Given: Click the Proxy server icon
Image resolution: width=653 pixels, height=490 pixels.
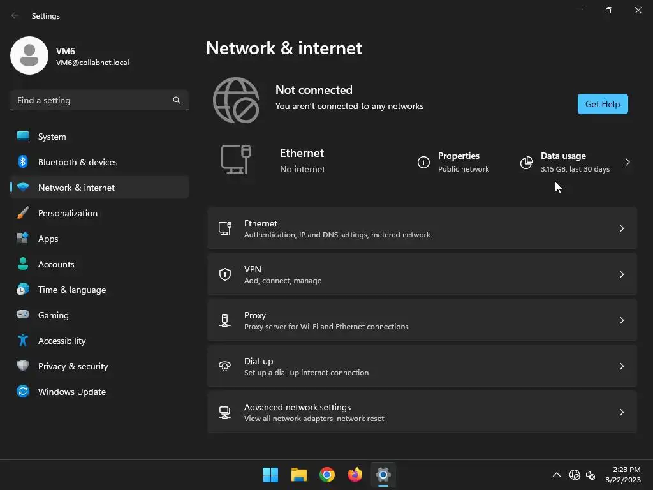Looking at the screenshot, I should click(225, 320).
